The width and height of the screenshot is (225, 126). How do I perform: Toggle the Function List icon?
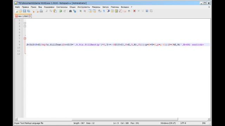click(x=121, y=11)
